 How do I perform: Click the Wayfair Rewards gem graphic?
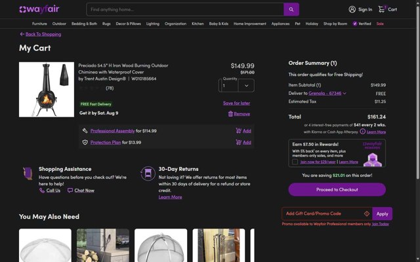373,160
